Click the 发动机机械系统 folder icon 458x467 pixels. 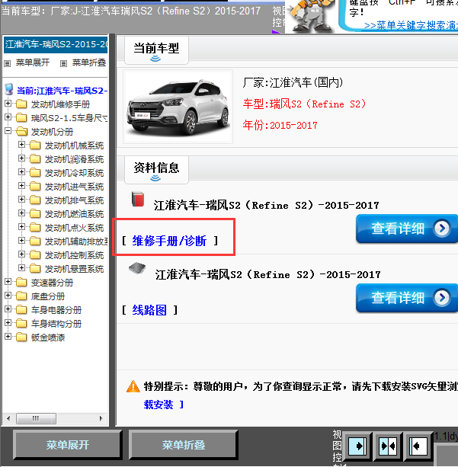click(x=35, y=145)
